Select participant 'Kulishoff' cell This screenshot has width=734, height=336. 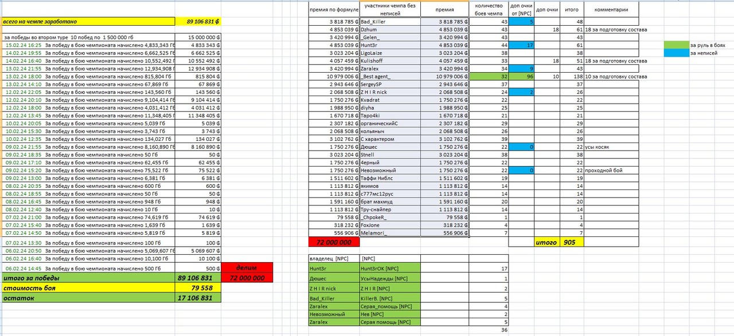389,61
